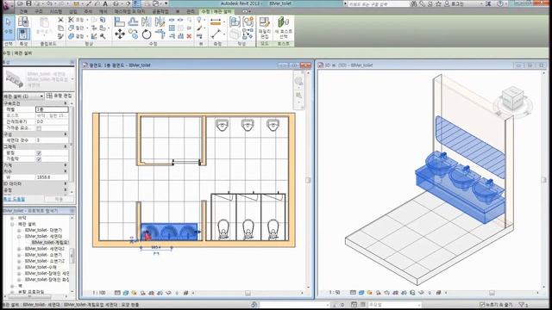Click the Type Properties icon above Properties
This screenshot has width=552, height=310.
[x=23, y=22]
